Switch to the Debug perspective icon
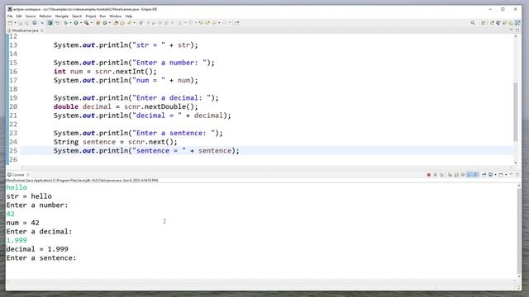 [498, 23]
